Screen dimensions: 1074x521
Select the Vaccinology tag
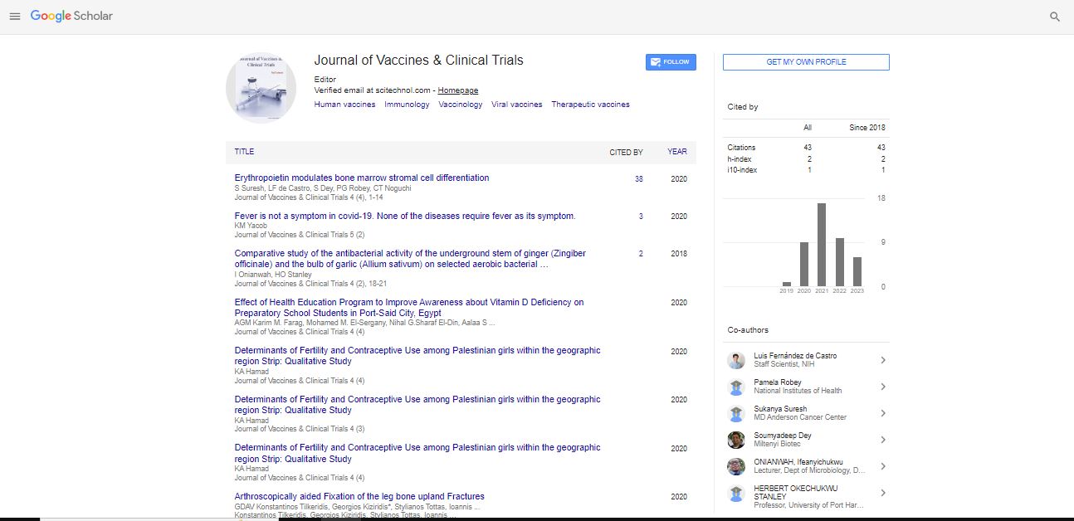coord(461,105)
